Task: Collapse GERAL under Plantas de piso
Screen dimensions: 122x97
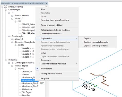Action: [x=15, y=69]
